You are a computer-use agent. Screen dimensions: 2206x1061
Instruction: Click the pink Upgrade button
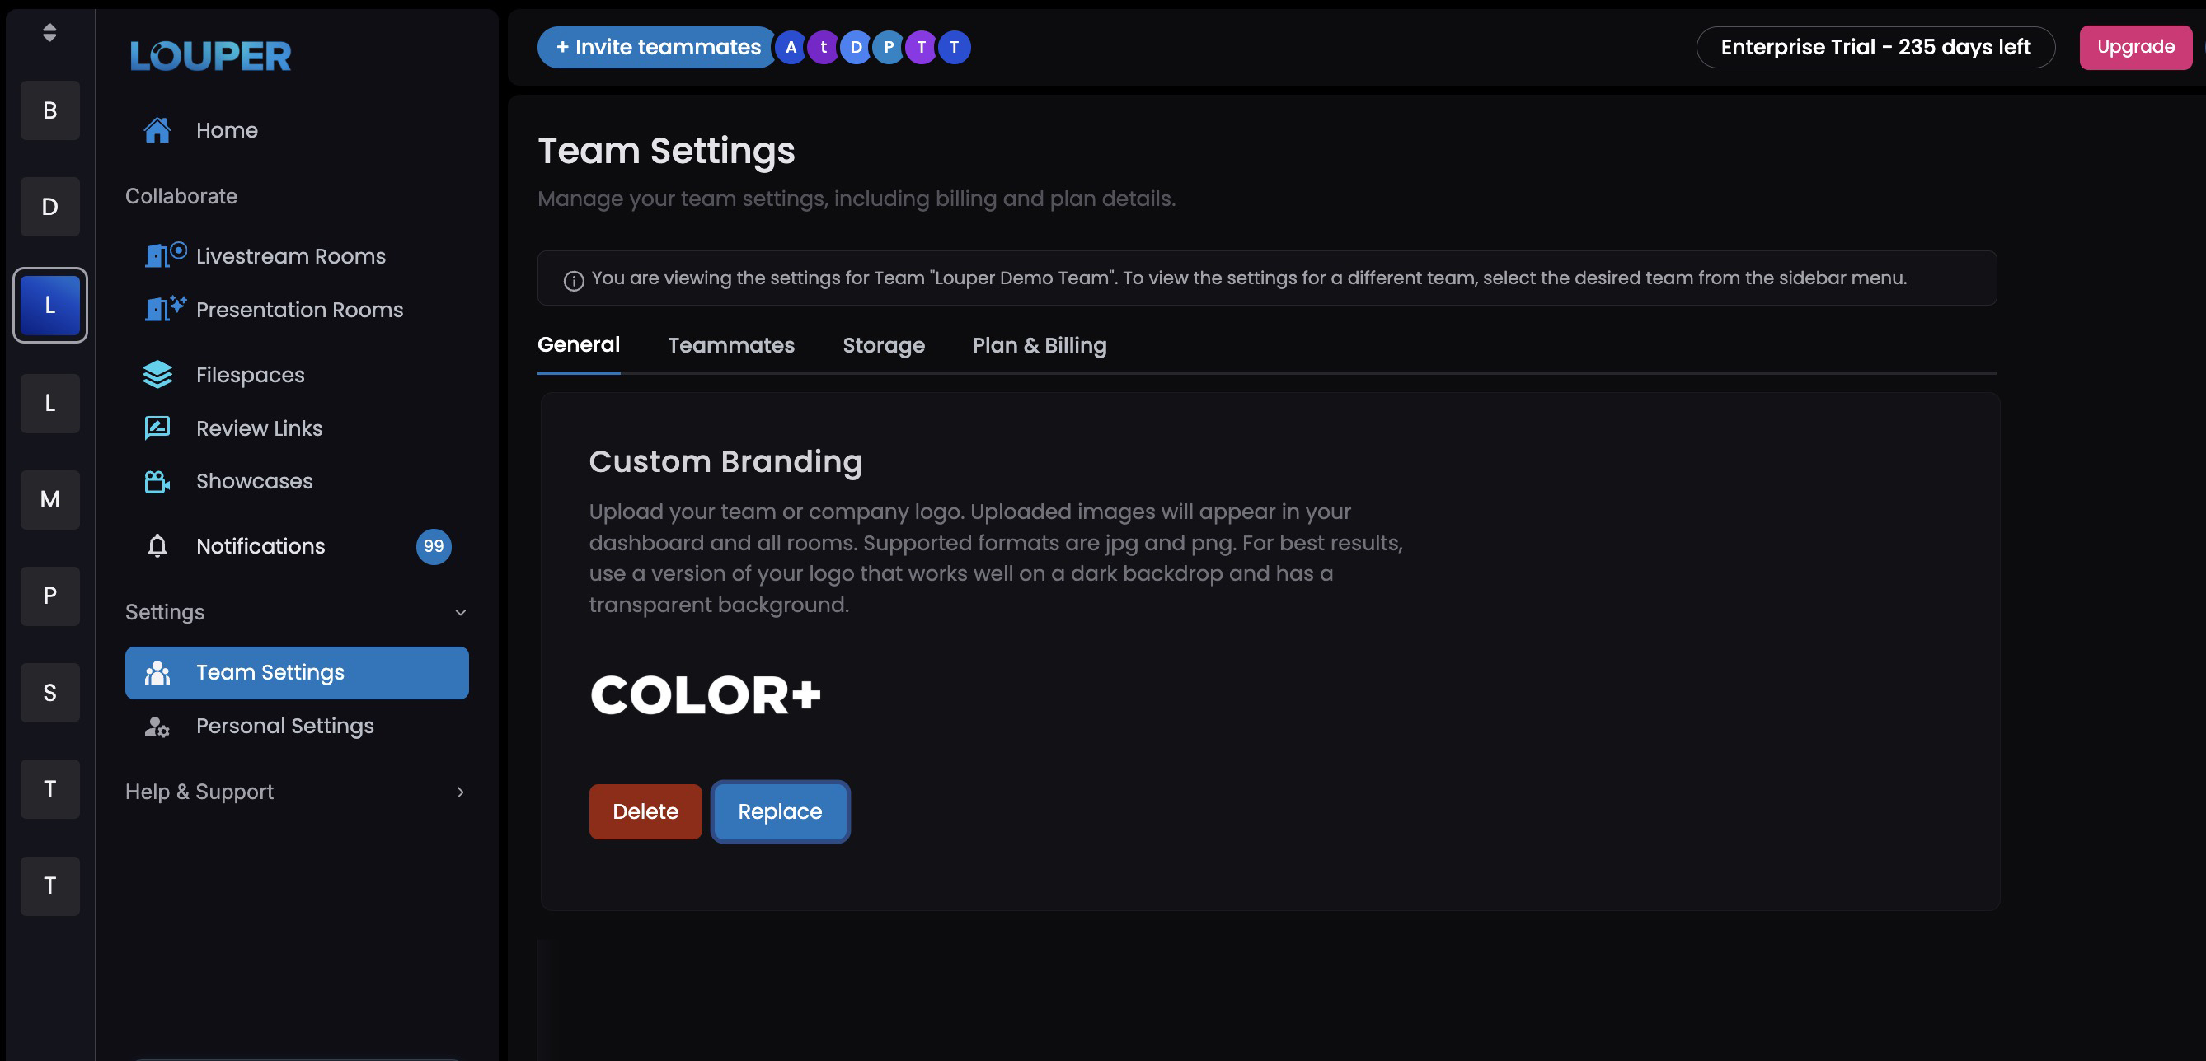[2136, 47]
